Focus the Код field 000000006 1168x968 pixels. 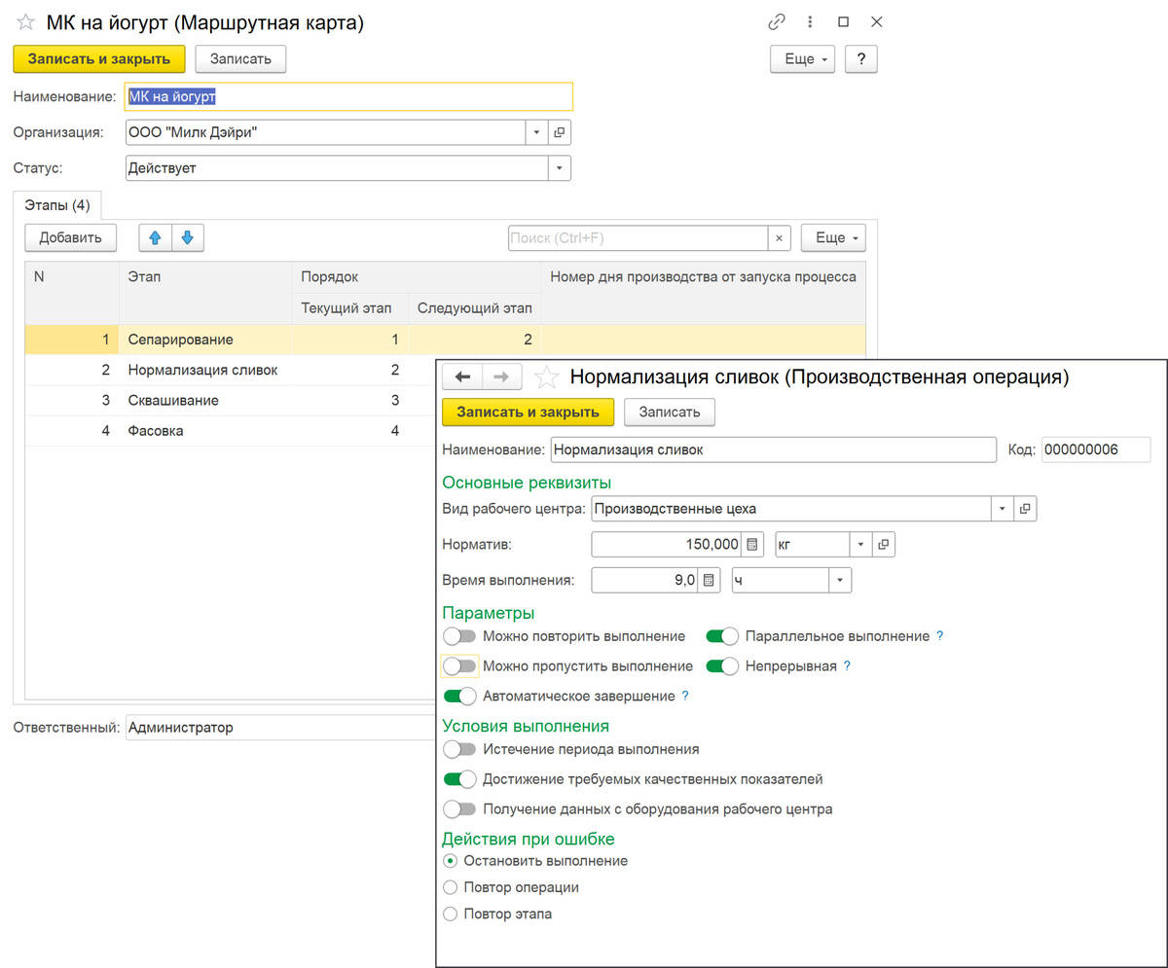pos(1096,449)
